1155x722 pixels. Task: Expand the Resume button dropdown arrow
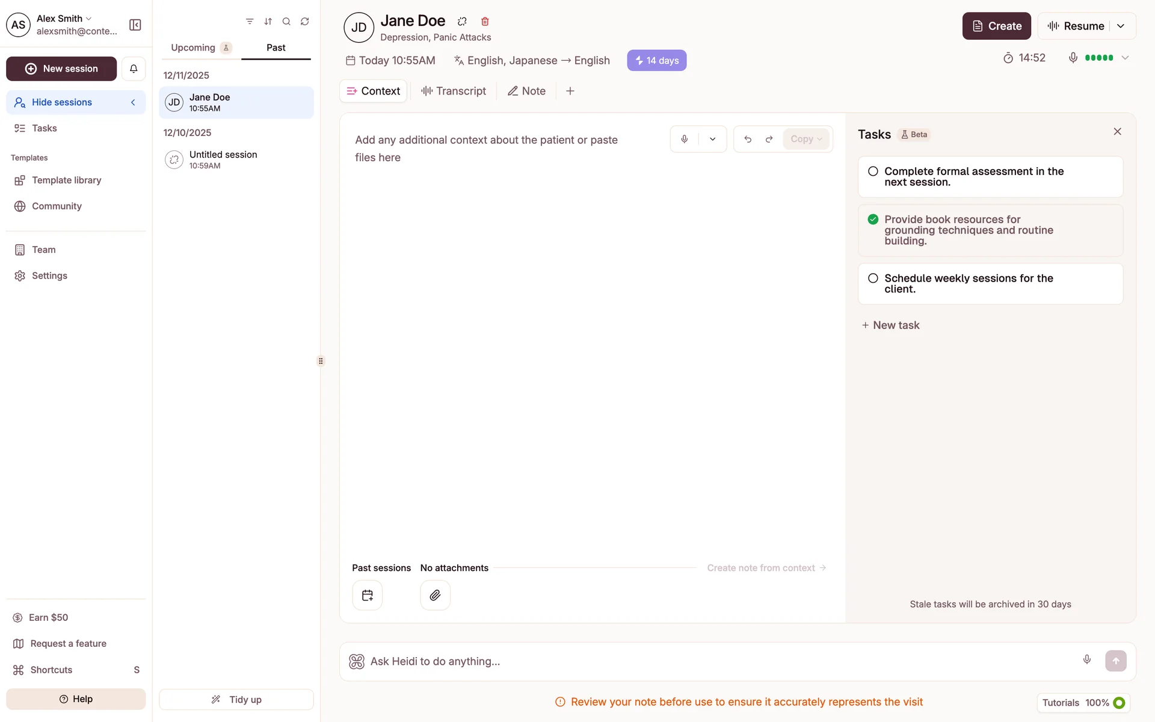1121,26
